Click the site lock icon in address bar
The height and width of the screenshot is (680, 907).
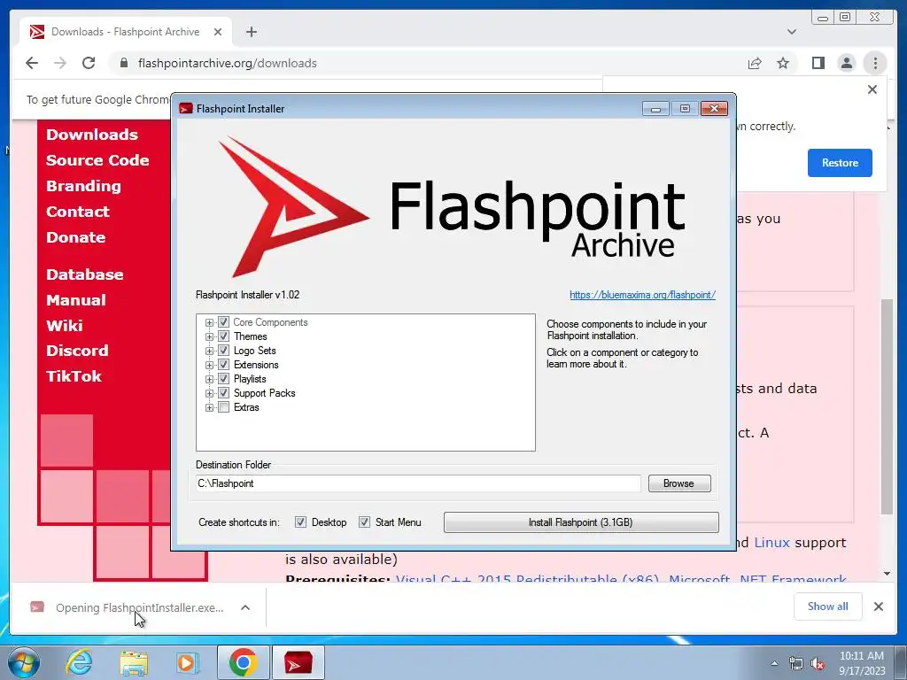124,63
